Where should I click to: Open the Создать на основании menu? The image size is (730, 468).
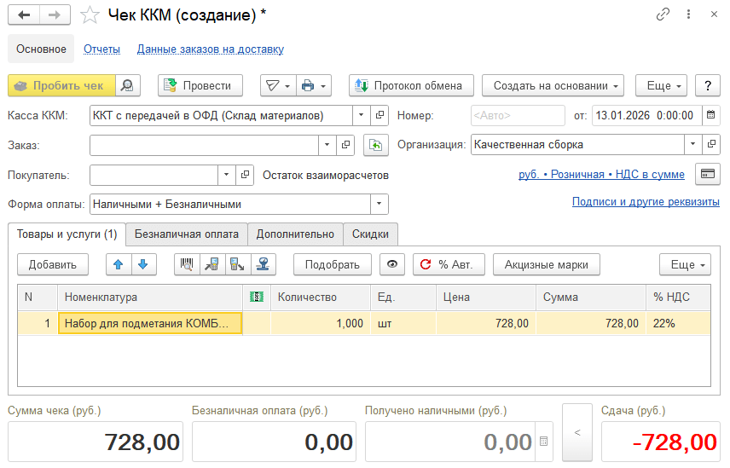(x=553, y=85)
